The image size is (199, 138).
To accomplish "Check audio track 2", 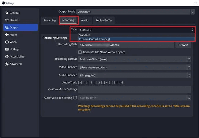I will [88, 83].
